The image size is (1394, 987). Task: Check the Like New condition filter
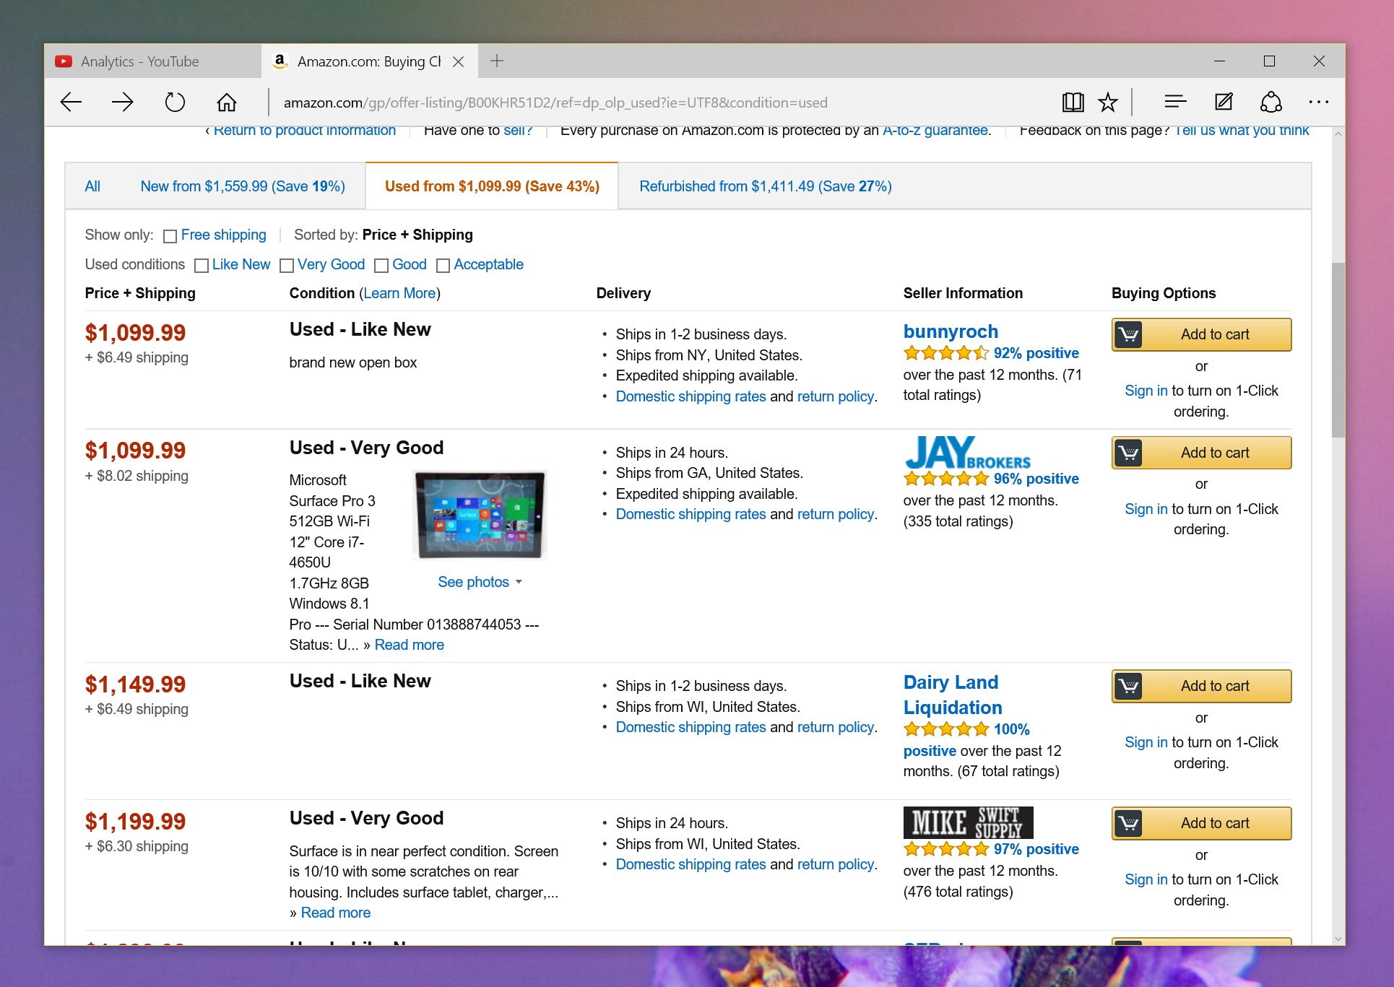pyautogui.click(x=202, y=266)
